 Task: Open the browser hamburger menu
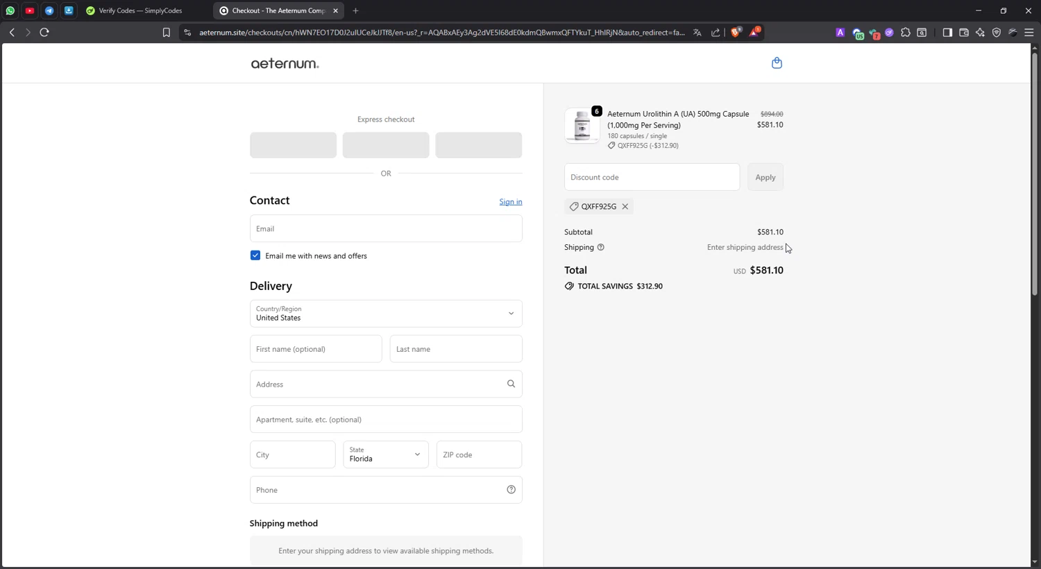coord(1029,33)
